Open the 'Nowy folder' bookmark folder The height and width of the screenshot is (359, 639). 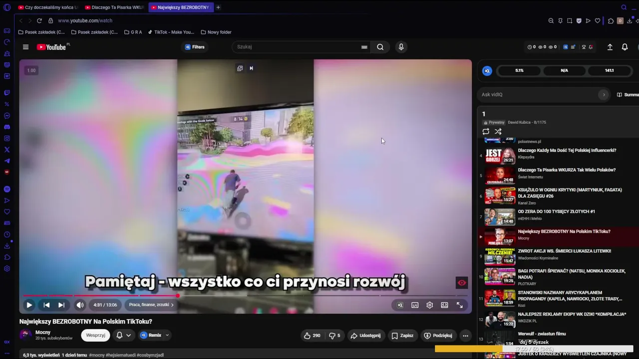pyautogui.click(x=216, y=32)
